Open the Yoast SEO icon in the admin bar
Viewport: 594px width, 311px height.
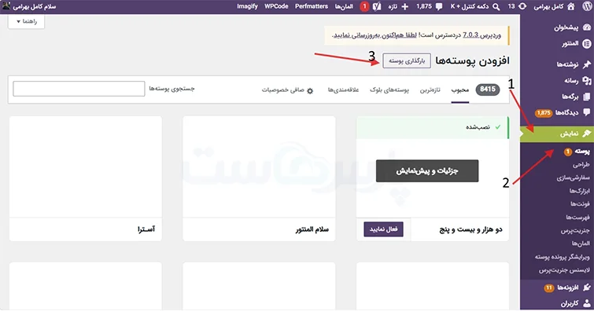coord(377,6)
